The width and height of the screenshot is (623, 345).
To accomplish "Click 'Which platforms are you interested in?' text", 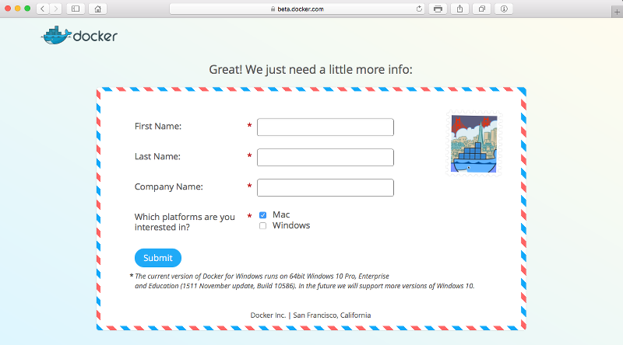I will pos(185,222).
